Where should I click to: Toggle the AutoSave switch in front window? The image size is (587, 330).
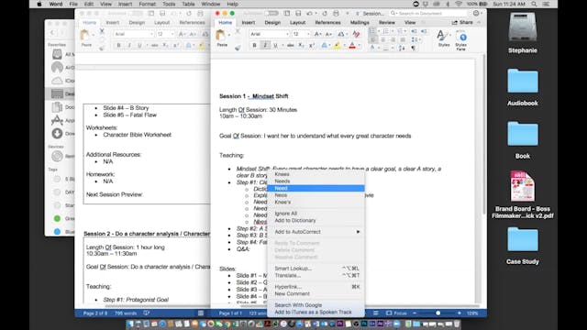point(271,13)
